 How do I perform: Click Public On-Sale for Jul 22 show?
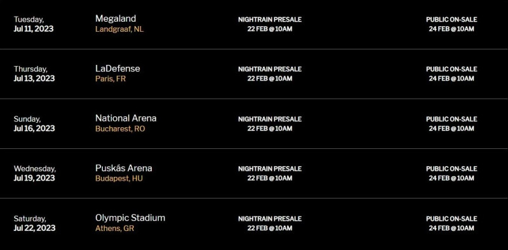point(451,223)
